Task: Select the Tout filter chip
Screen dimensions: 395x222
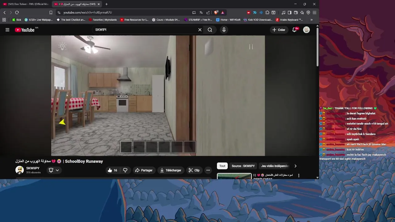Action: click(222, 166)
